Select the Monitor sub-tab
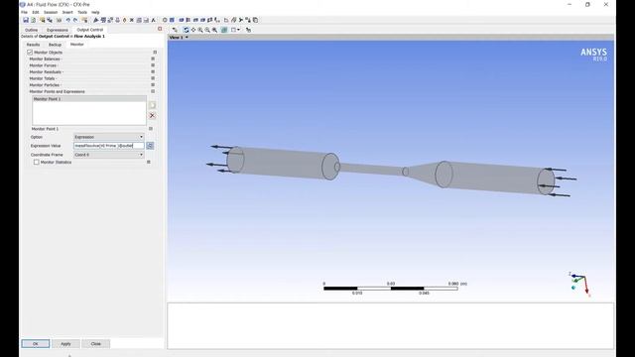The width and height of the screenshot is (635, 357). click(x=77, y=44)
